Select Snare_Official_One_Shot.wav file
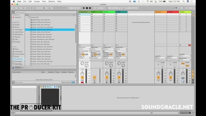Image resolution: width=206 pixels, height=116 pixels. [x=42, y=37]
